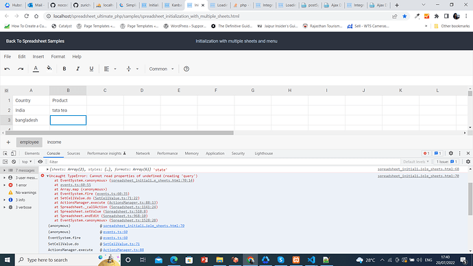Open the Windows Start menu
This screenshot has width=473, height=266.
tap(8, 260)
